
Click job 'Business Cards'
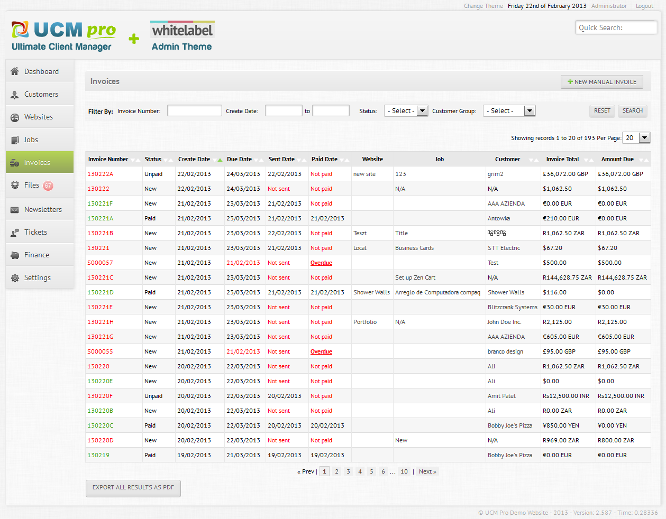coord(414,248)
